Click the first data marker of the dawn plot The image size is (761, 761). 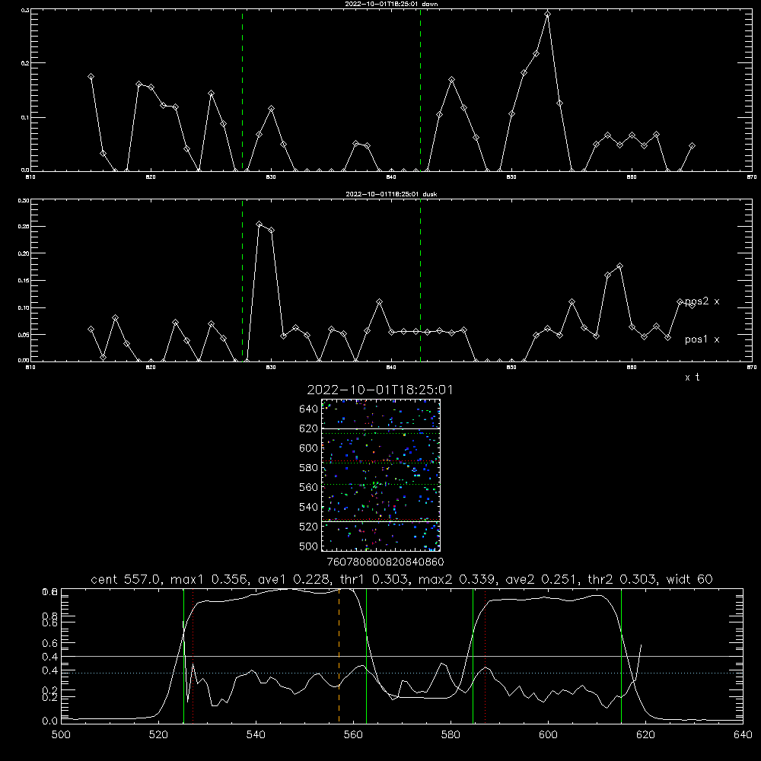pos(91,77)
